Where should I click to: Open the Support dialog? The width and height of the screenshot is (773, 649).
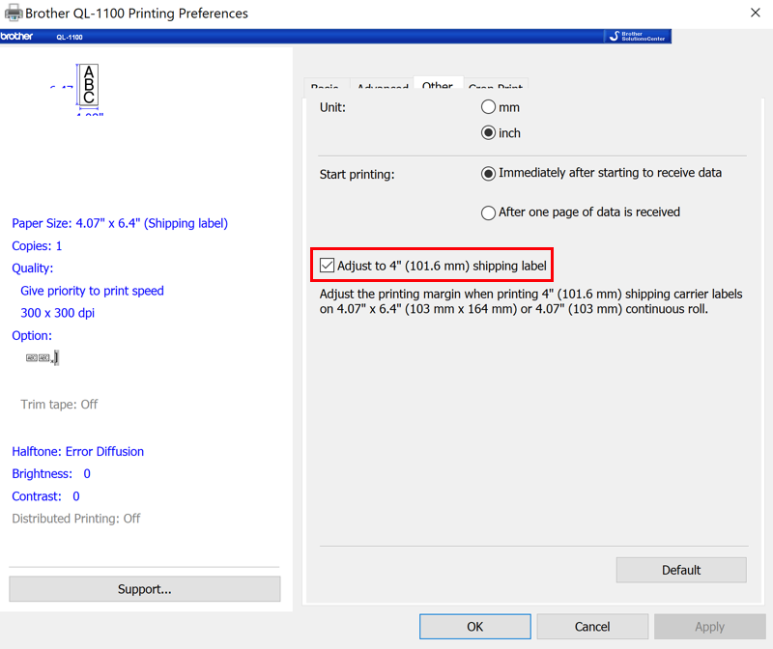(144, 589)
